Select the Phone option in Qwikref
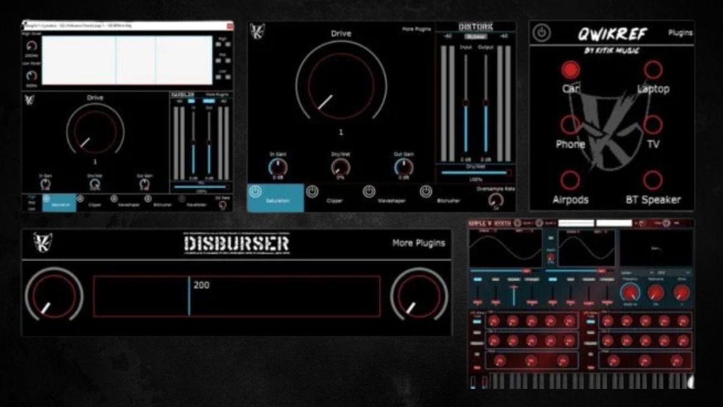Screen dimensions: 723x407 coord(570,125)
